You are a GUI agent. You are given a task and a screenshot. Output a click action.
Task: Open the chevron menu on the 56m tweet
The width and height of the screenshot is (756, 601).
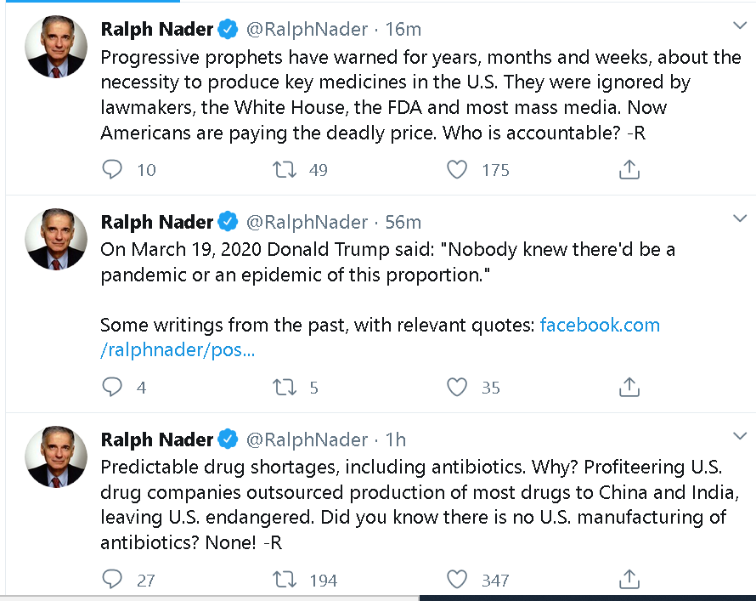(x=740, y=218)
